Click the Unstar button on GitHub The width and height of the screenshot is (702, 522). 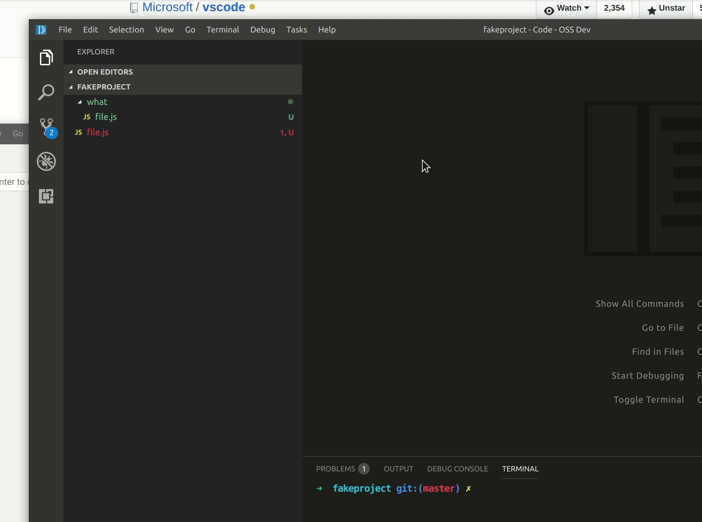point(666,9)
